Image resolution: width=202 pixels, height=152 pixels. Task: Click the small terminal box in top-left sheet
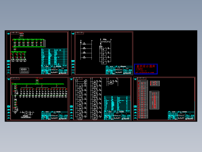(x=24, y=71)
